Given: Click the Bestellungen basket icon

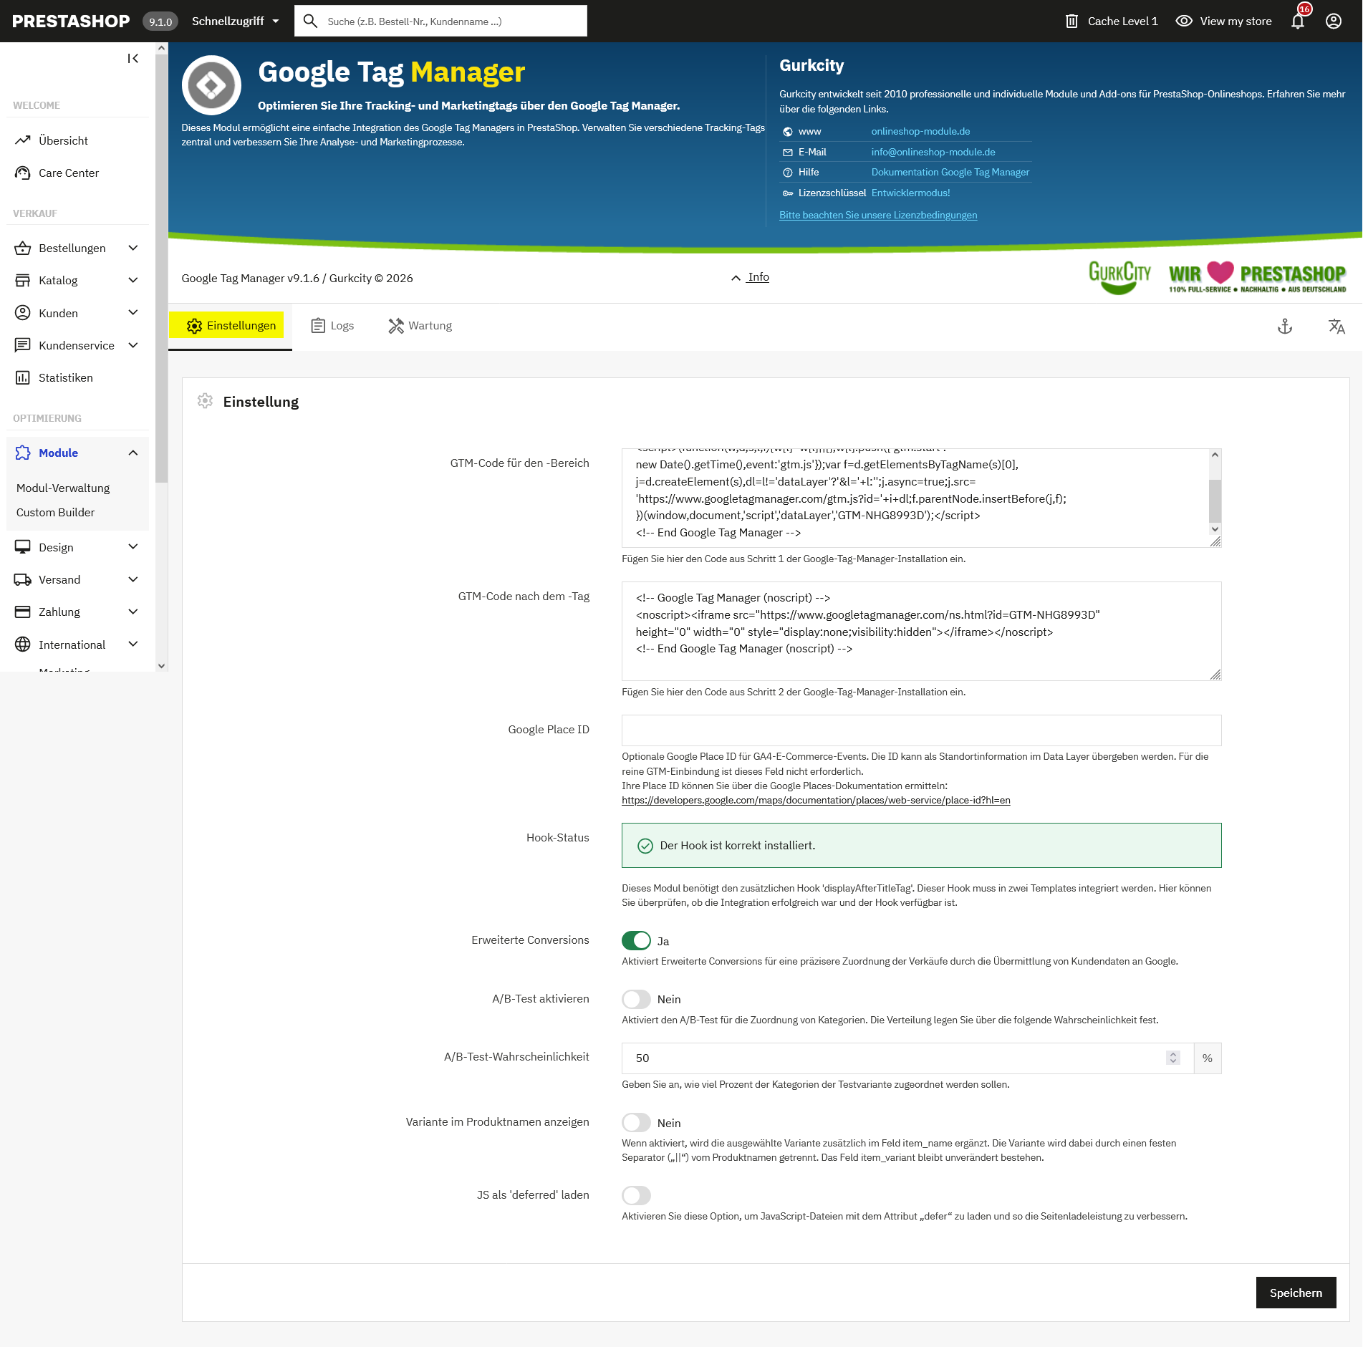Looking at the screenshot, I should (x=23, y=248).
